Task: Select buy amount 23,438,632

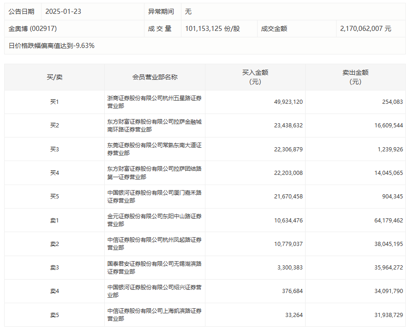Action: coord(288,126)
